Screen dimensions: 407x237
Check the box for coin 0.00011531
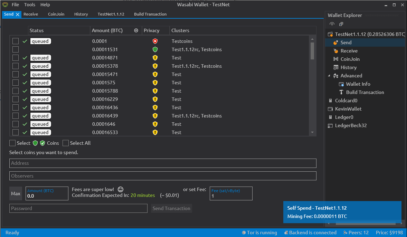pos(16,49)
